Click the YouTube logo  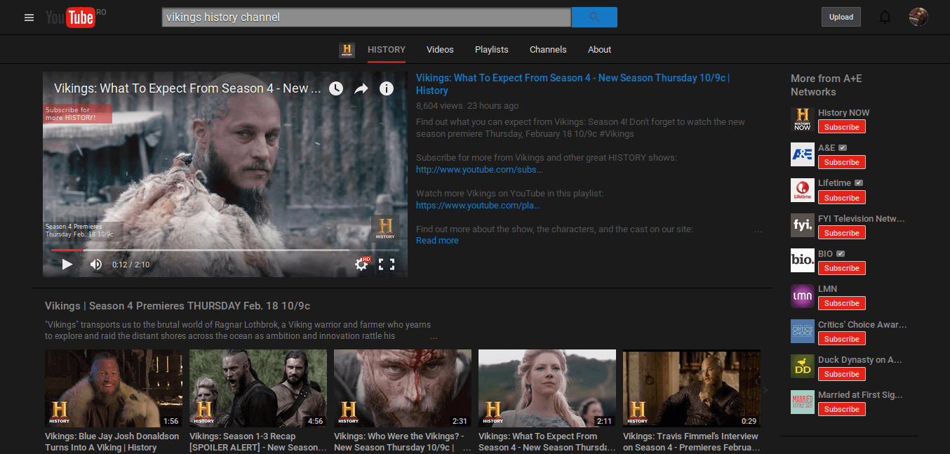pos(70,18)
